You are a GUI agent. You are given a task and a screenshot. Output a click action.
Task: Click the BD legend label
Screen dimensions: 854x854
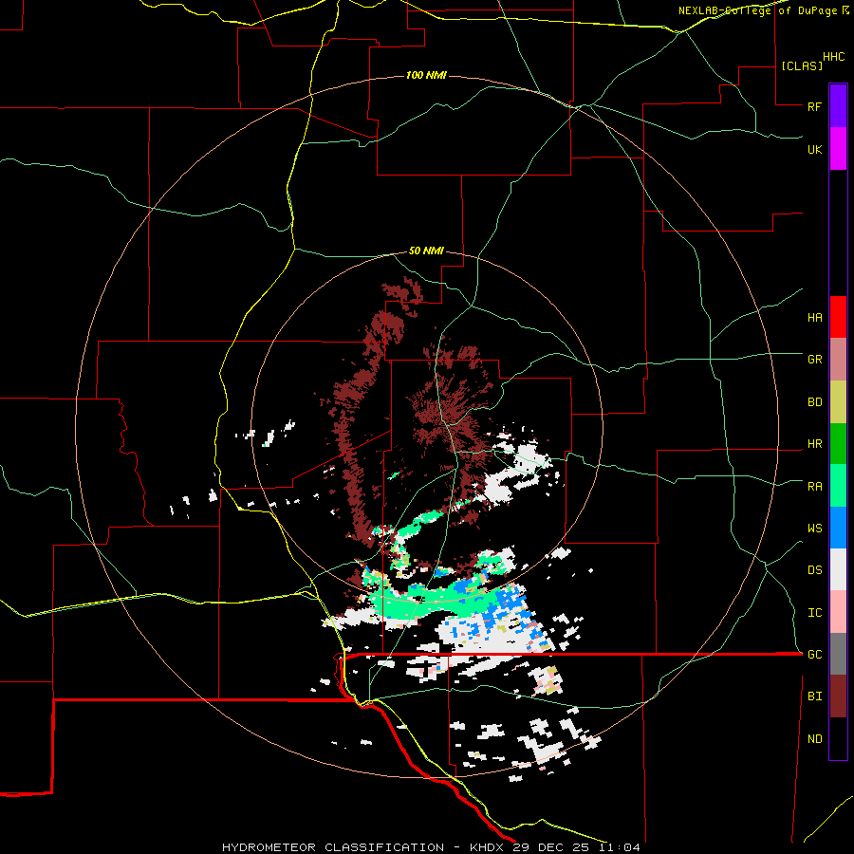[814, 402]
